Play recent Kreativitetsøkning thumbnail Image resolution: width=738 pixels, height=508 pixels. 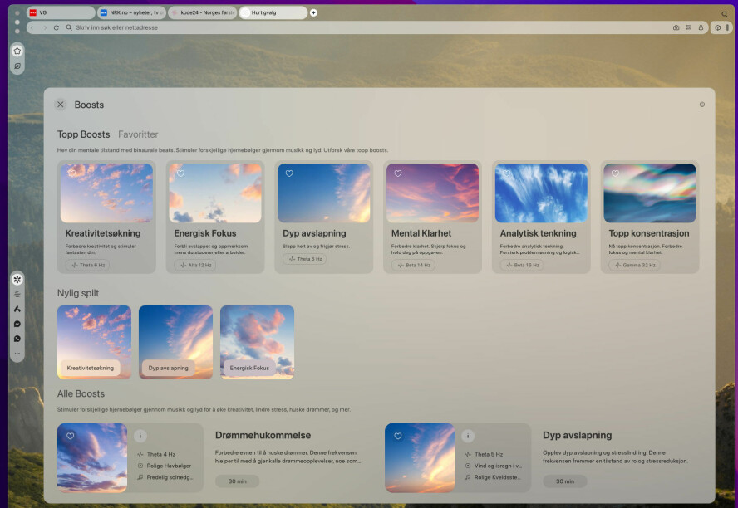click(94, 342)
